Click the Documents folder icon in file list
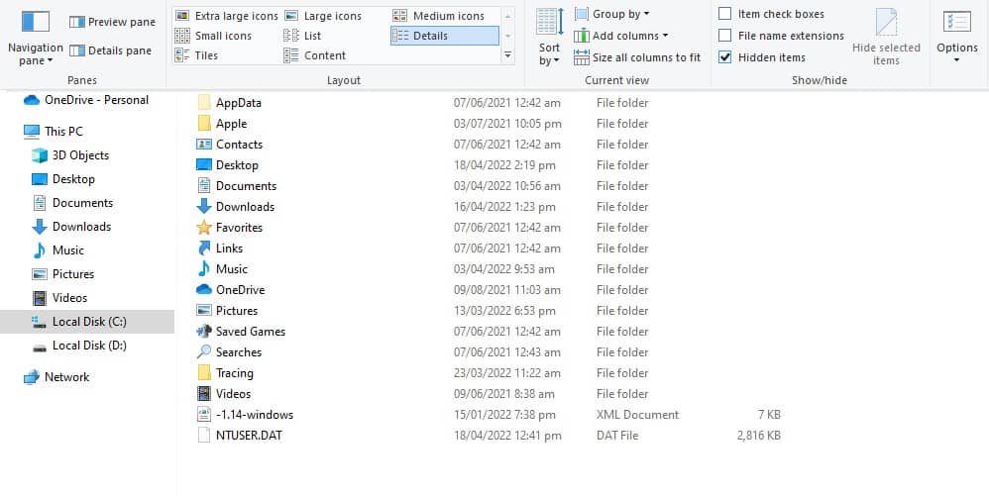The height and width of the screenshot is (496, 989). click(x=204, y=186)
